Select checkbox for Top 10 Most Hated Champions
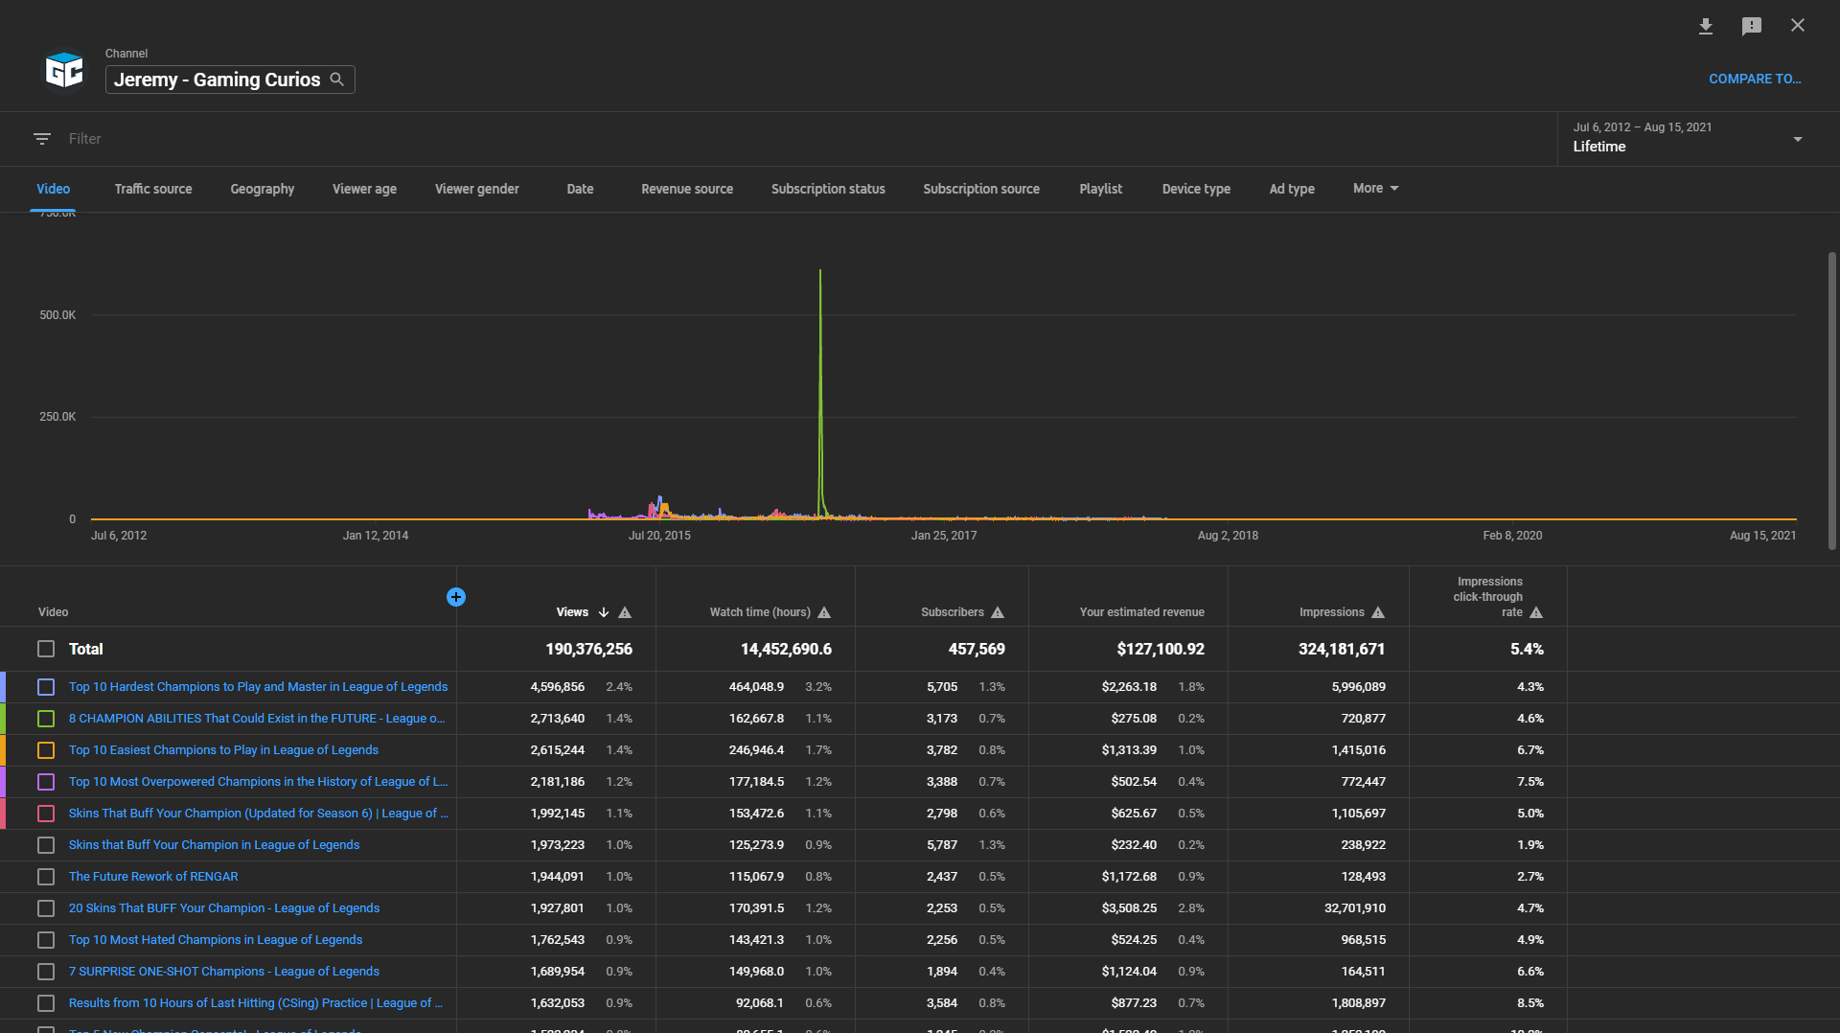This screenshot has width=1840, height=1033. click(46, 940)
